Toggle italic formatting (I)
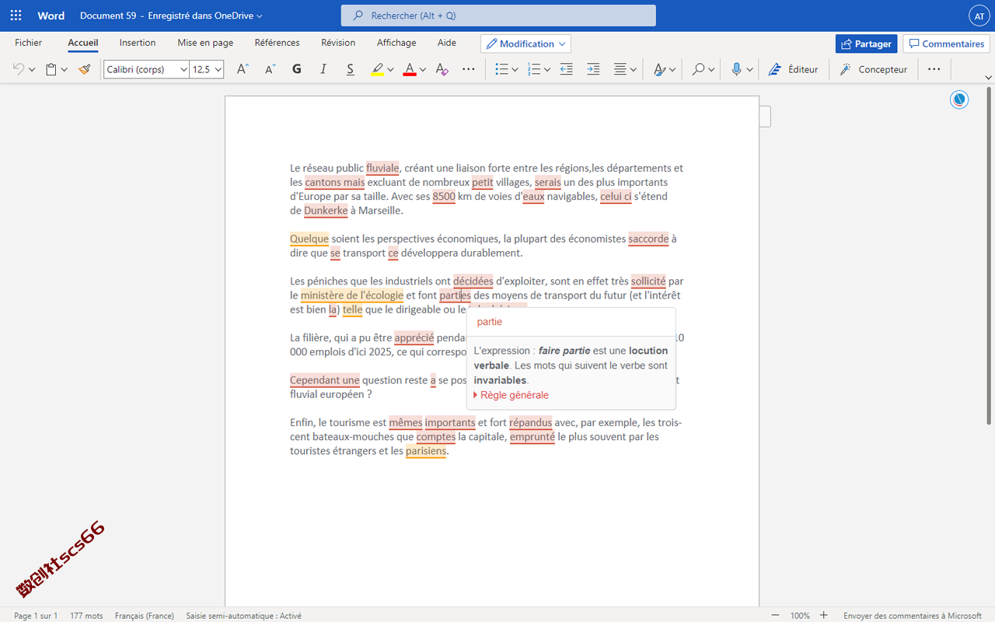Screen dimensions: 995x622 coord(323,69)
